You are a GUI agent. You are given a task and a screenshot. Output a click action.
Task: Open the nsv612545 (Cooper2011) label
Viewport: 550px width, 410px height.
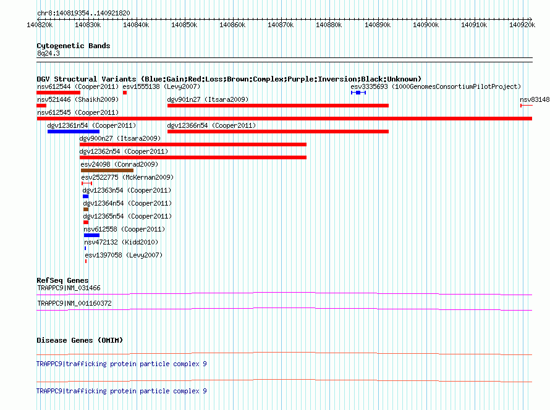click(x=78, y=112)
